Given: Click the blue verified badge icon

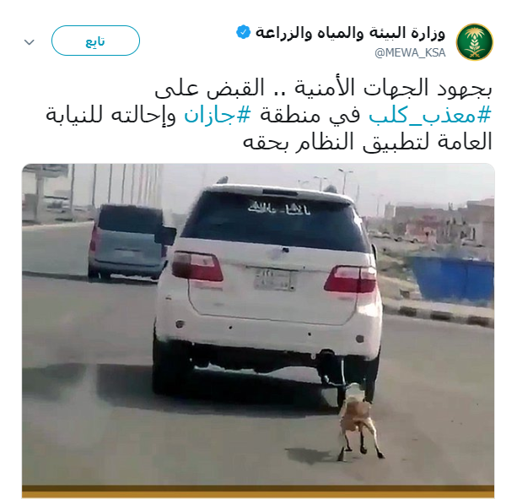Looking at the screenshot, I should [244, 32].
